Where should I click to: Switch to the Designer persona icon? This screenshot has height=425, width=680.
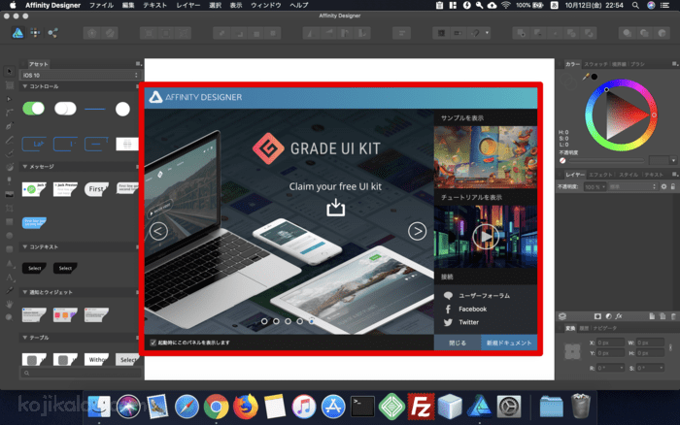tap(17, 32)
